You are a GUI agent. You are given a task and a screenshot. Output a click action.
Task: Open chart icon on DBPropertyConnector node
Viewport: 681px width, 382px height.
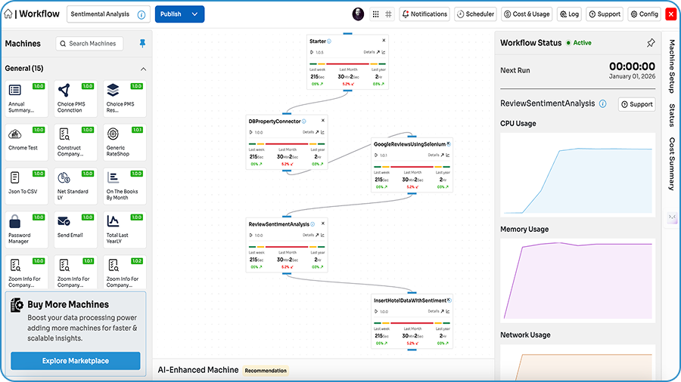pos(322,132)
